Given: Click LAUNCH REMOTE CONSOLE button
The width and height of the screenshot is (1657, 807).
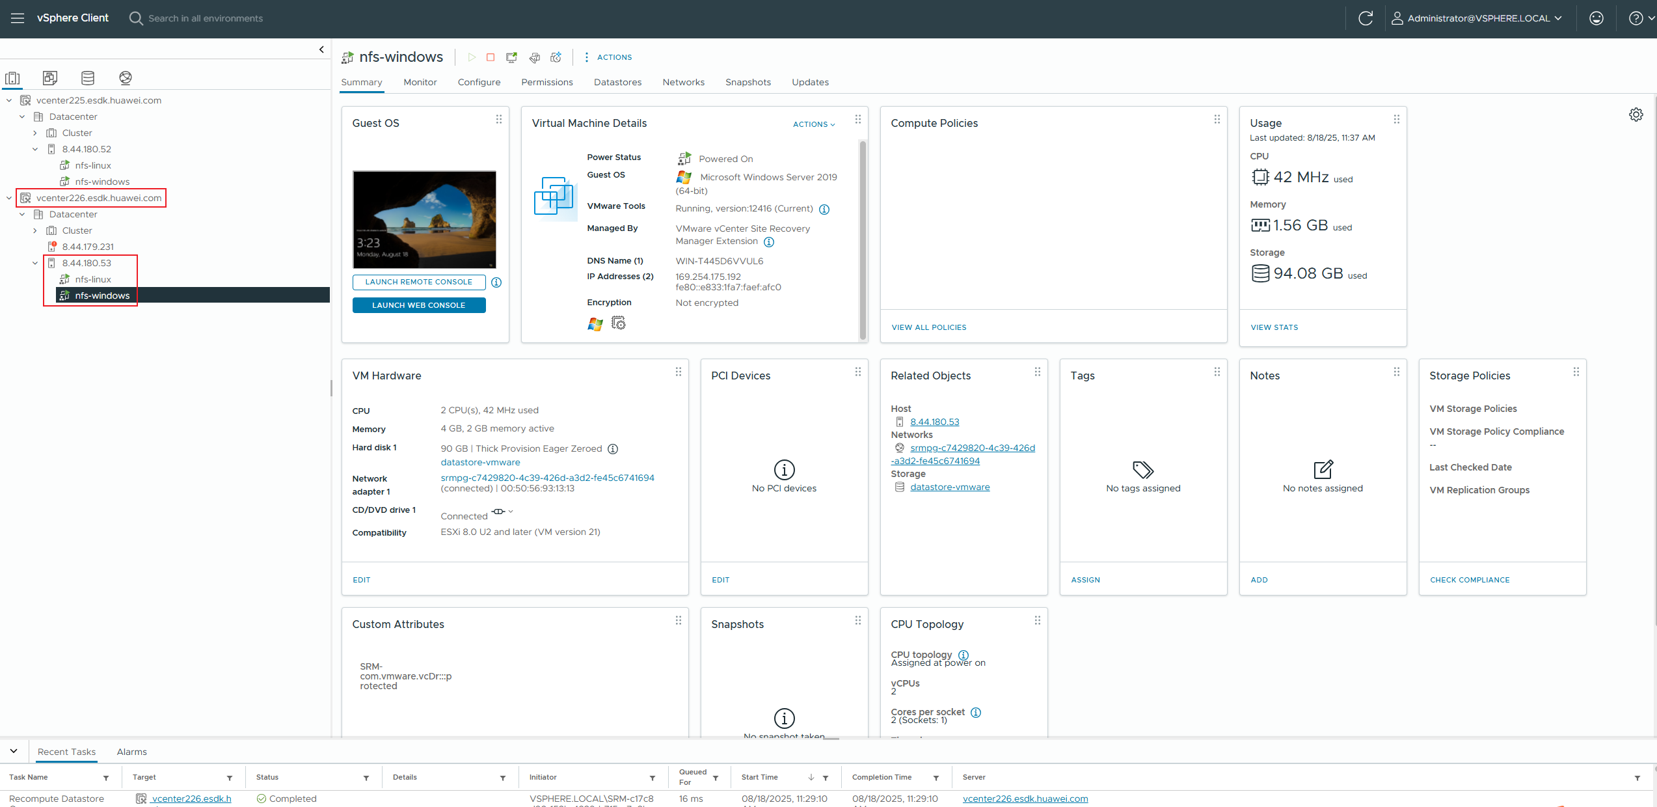Looking at the screenshot, I should click(x=419, y=282).
